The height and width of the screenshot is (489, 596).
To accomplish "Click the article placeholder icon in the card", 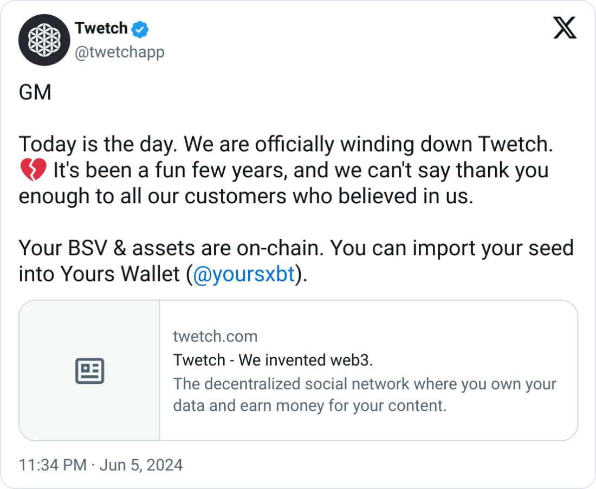I will coord(90,371).
